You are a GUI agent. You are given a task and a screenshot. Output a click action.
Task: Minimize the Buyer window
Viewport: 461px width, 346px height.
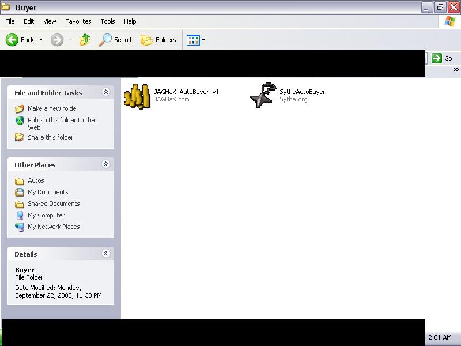point(426,7)
